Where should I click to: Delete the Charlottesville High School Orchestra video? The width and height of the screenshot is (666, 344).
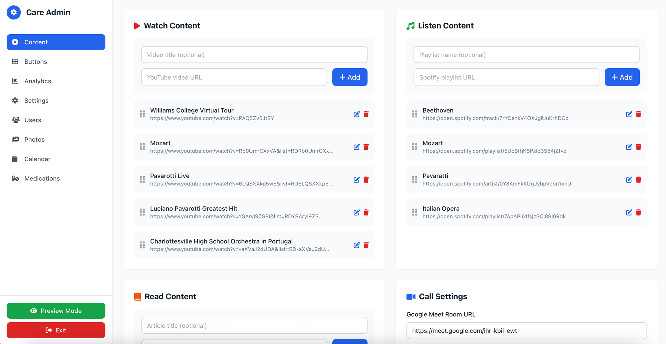pos(366,245)
